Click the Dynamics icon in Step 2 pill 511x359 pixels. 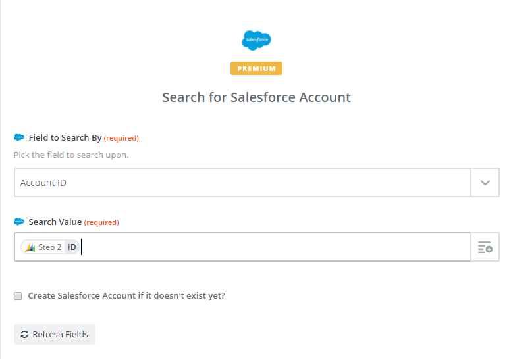(x=30, y=247)
